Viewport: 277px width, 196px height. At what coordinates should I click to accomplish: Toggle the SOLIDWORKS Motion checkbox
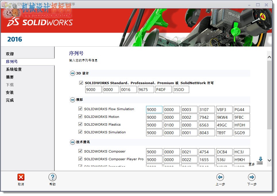(80, 116)
